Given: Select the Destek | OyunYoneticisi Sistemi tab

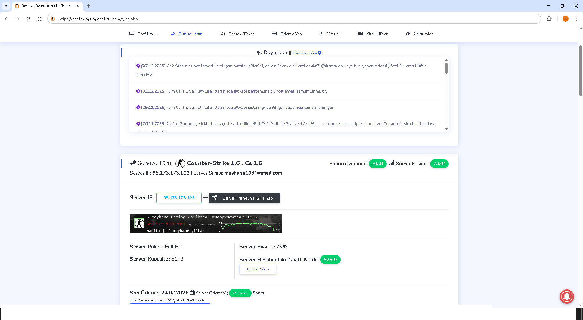Looking at the screenshot, I should click(x=47, y=6).
